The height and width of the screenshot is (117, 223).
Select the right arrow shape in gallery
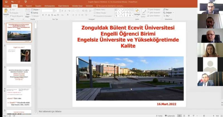[x=124, y=13]
